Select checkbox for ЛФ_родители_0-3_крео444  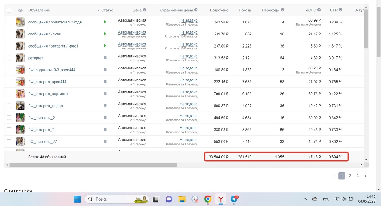(9, 70)
